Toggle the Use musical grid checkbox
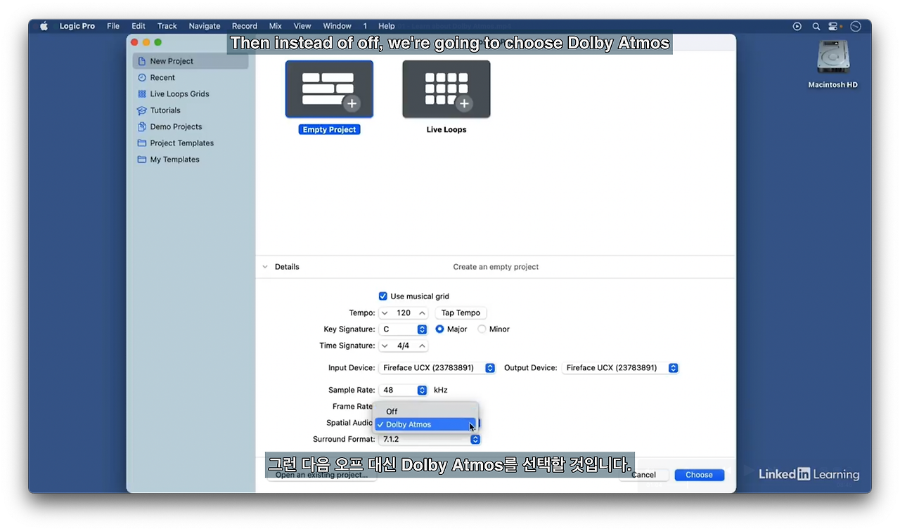 point(383,296)
